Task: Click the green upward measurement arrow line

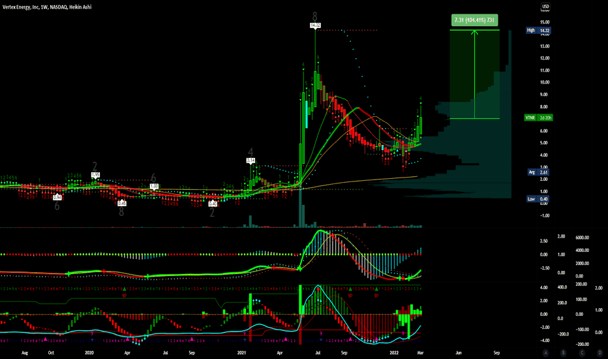Action: coord(474,74)
